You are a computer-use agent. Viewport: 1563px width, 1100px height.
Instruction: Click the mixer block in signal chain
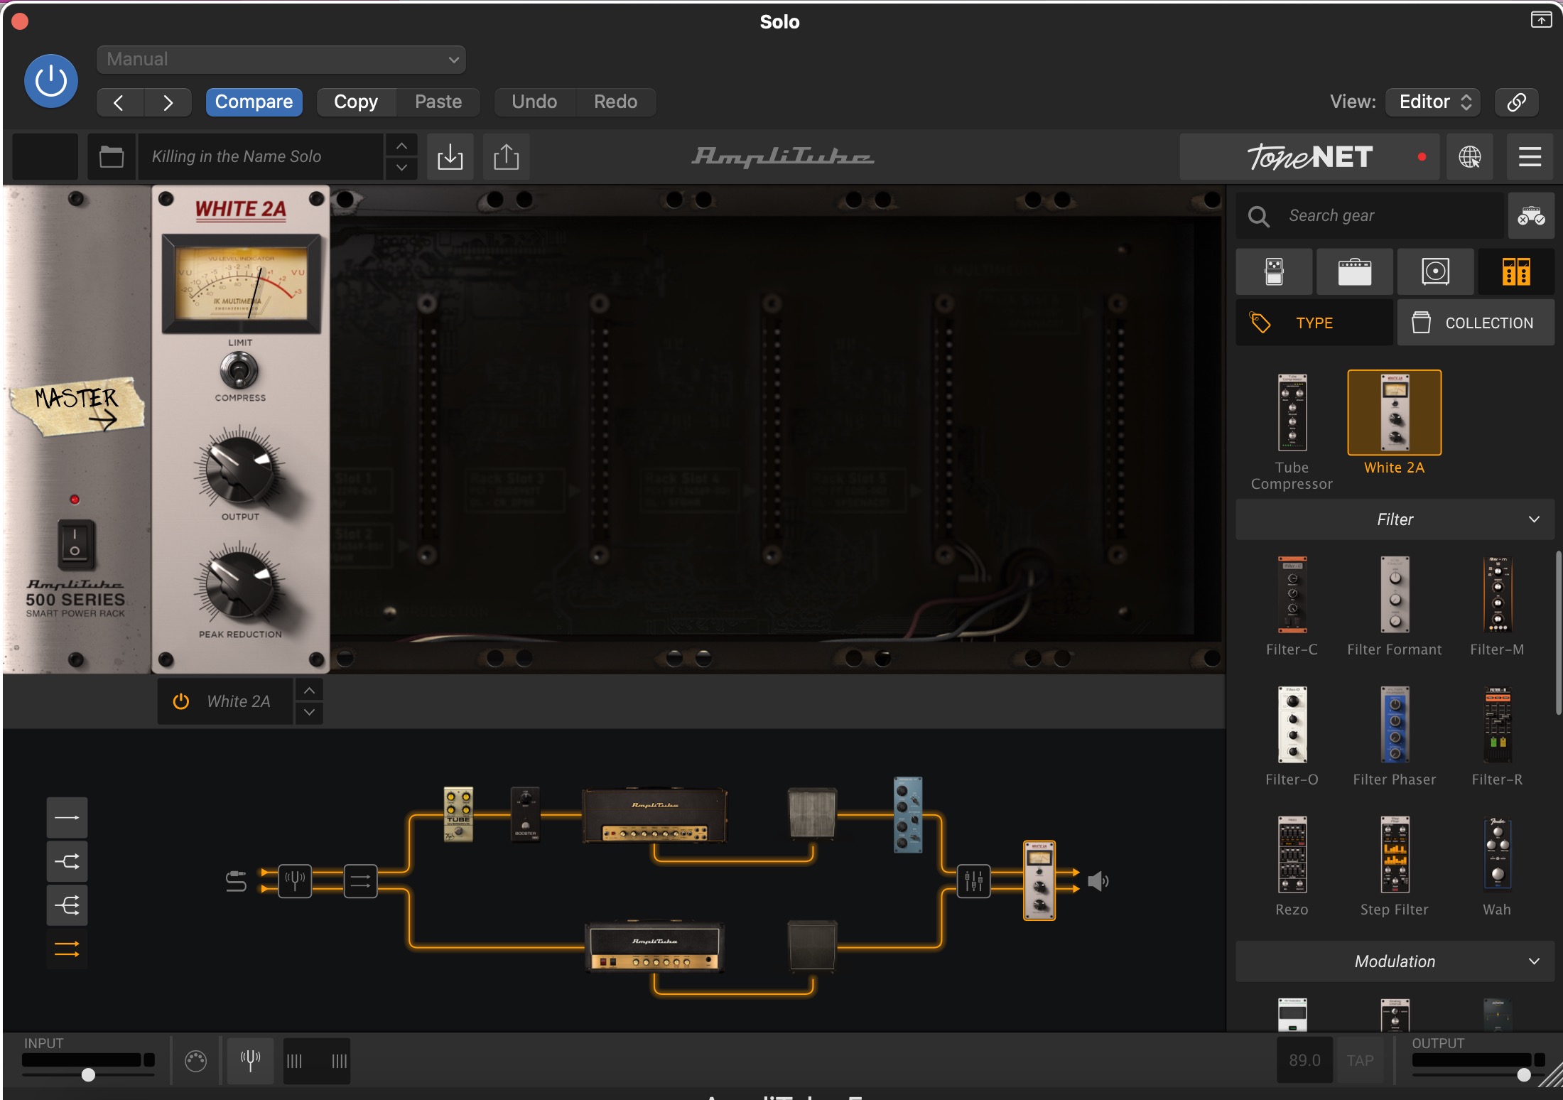973,881
